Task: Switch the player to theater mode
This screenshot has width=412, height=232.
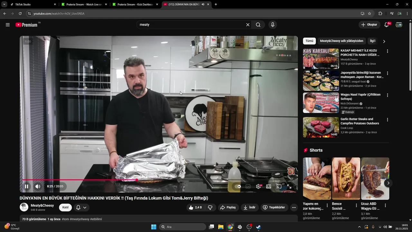Action: pos(268,186)
